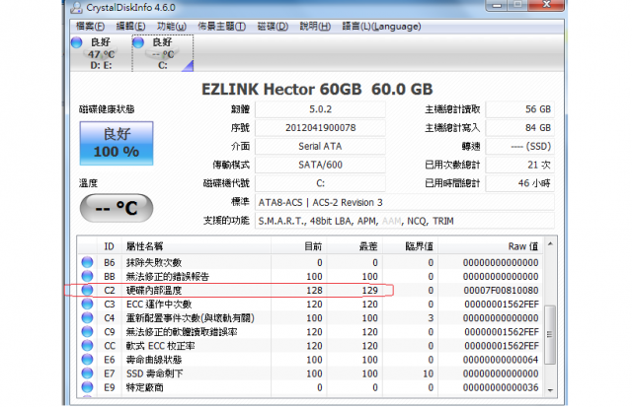Click the standard field ATA8-ACS | ACS-2 Revision 3
The height and width of the screenshot is (407, 632).
point(405,202)
